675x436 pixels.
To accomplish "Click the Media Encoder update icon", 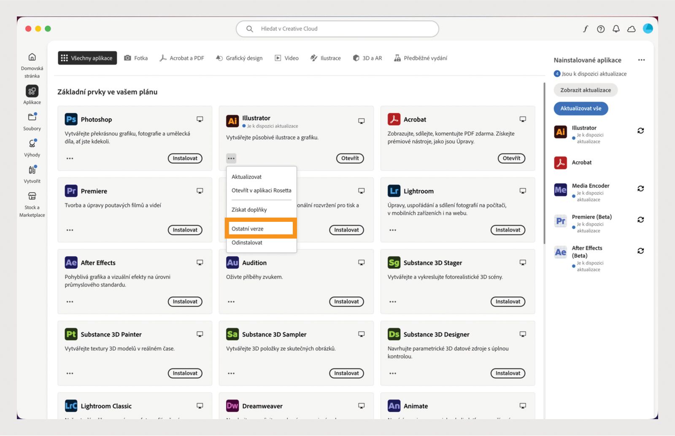I will [x=640, y=188].
